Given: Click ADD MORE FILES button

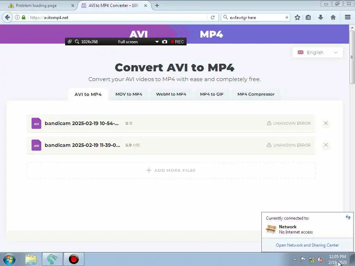Looking at the screenshot, I should click(171, 170).
